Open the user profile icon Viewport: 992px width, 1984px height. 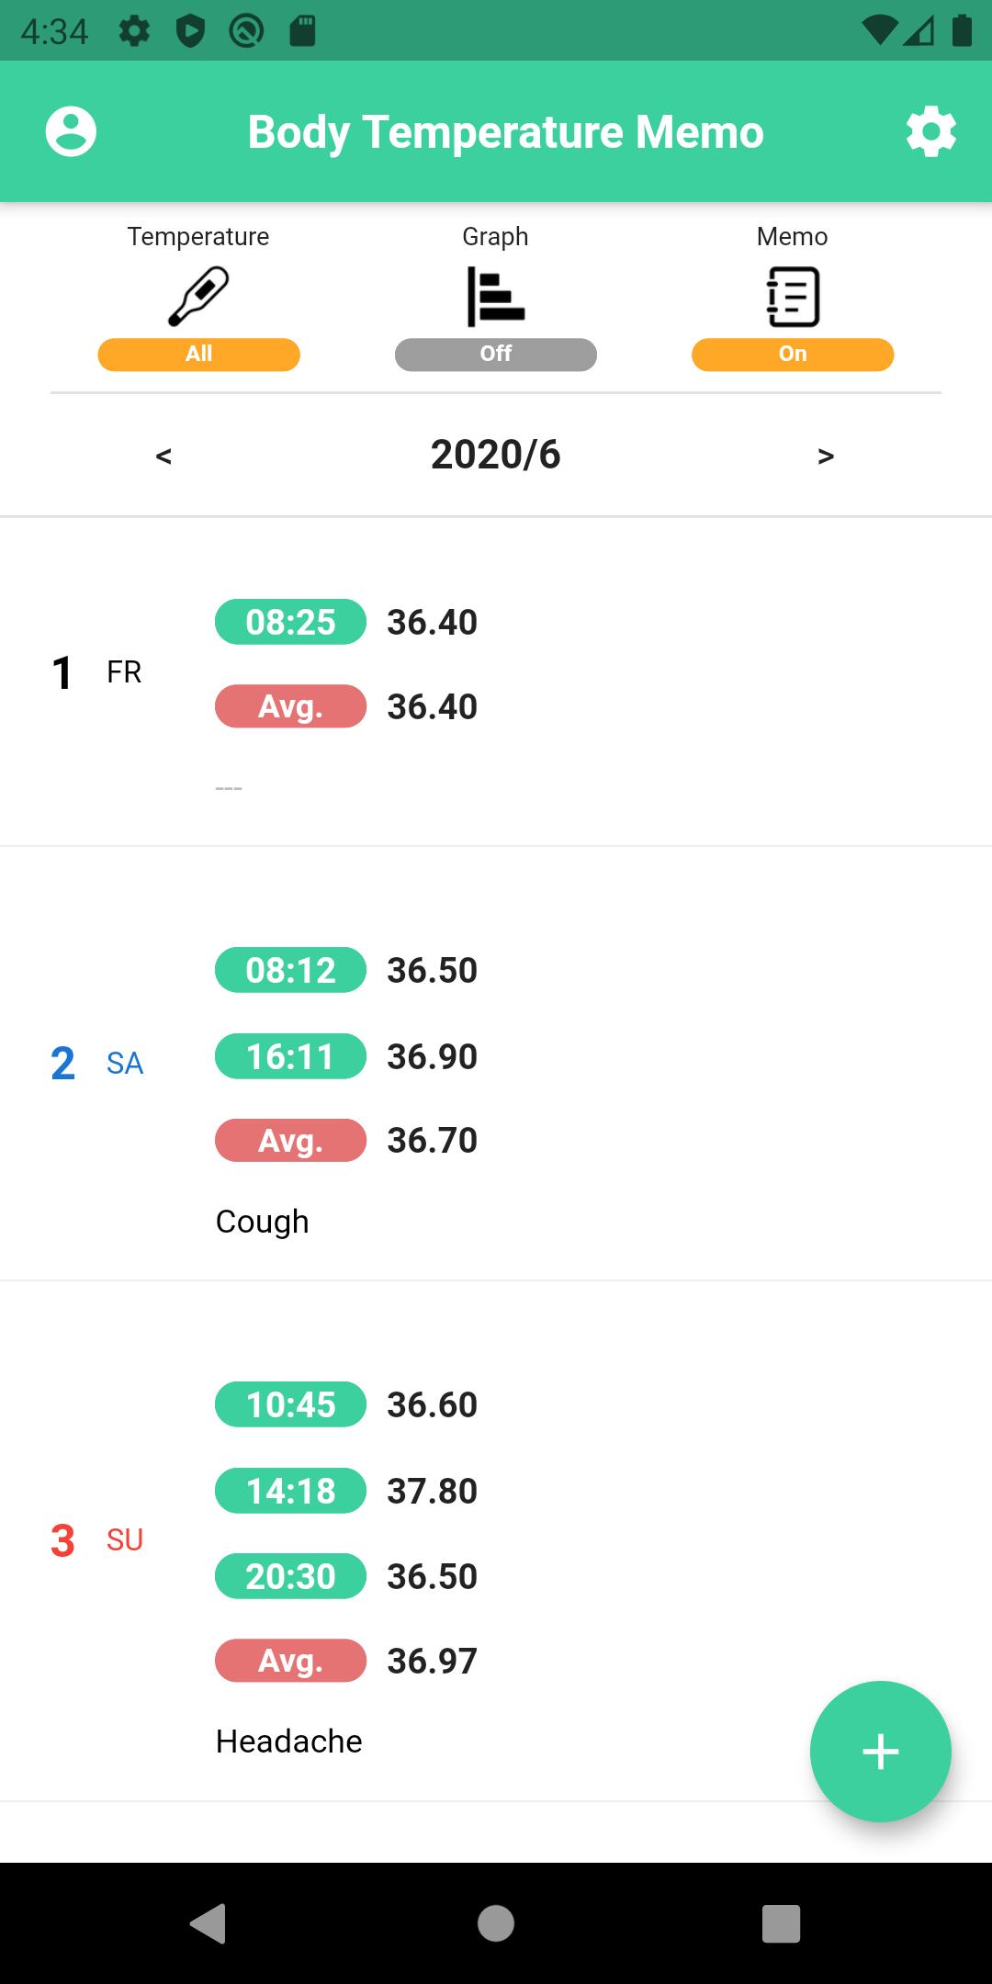coord(71,131)
